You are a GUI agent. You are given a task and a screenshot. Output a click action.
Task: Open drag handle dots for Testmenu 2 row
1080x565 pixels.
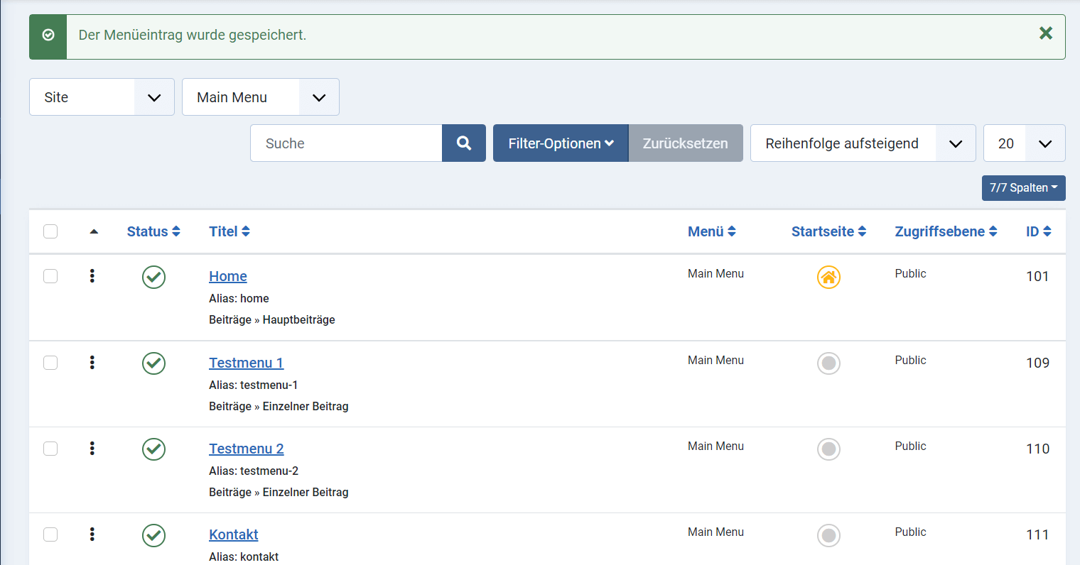[x=92, y=449]
